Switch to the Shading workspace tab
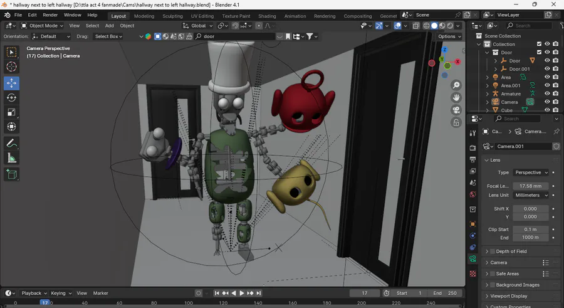The height and width of the screenshot is (308, 564). [267, 16]
